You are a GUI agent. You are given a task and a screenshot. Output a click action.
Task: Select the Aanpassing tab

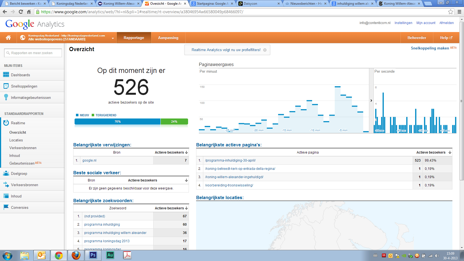coord(168,38)
